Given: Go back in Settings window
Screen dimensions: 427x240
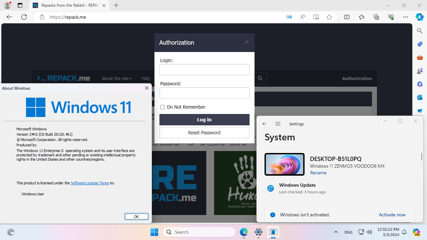Looking at the screenshot, I should tap(265, 124).
